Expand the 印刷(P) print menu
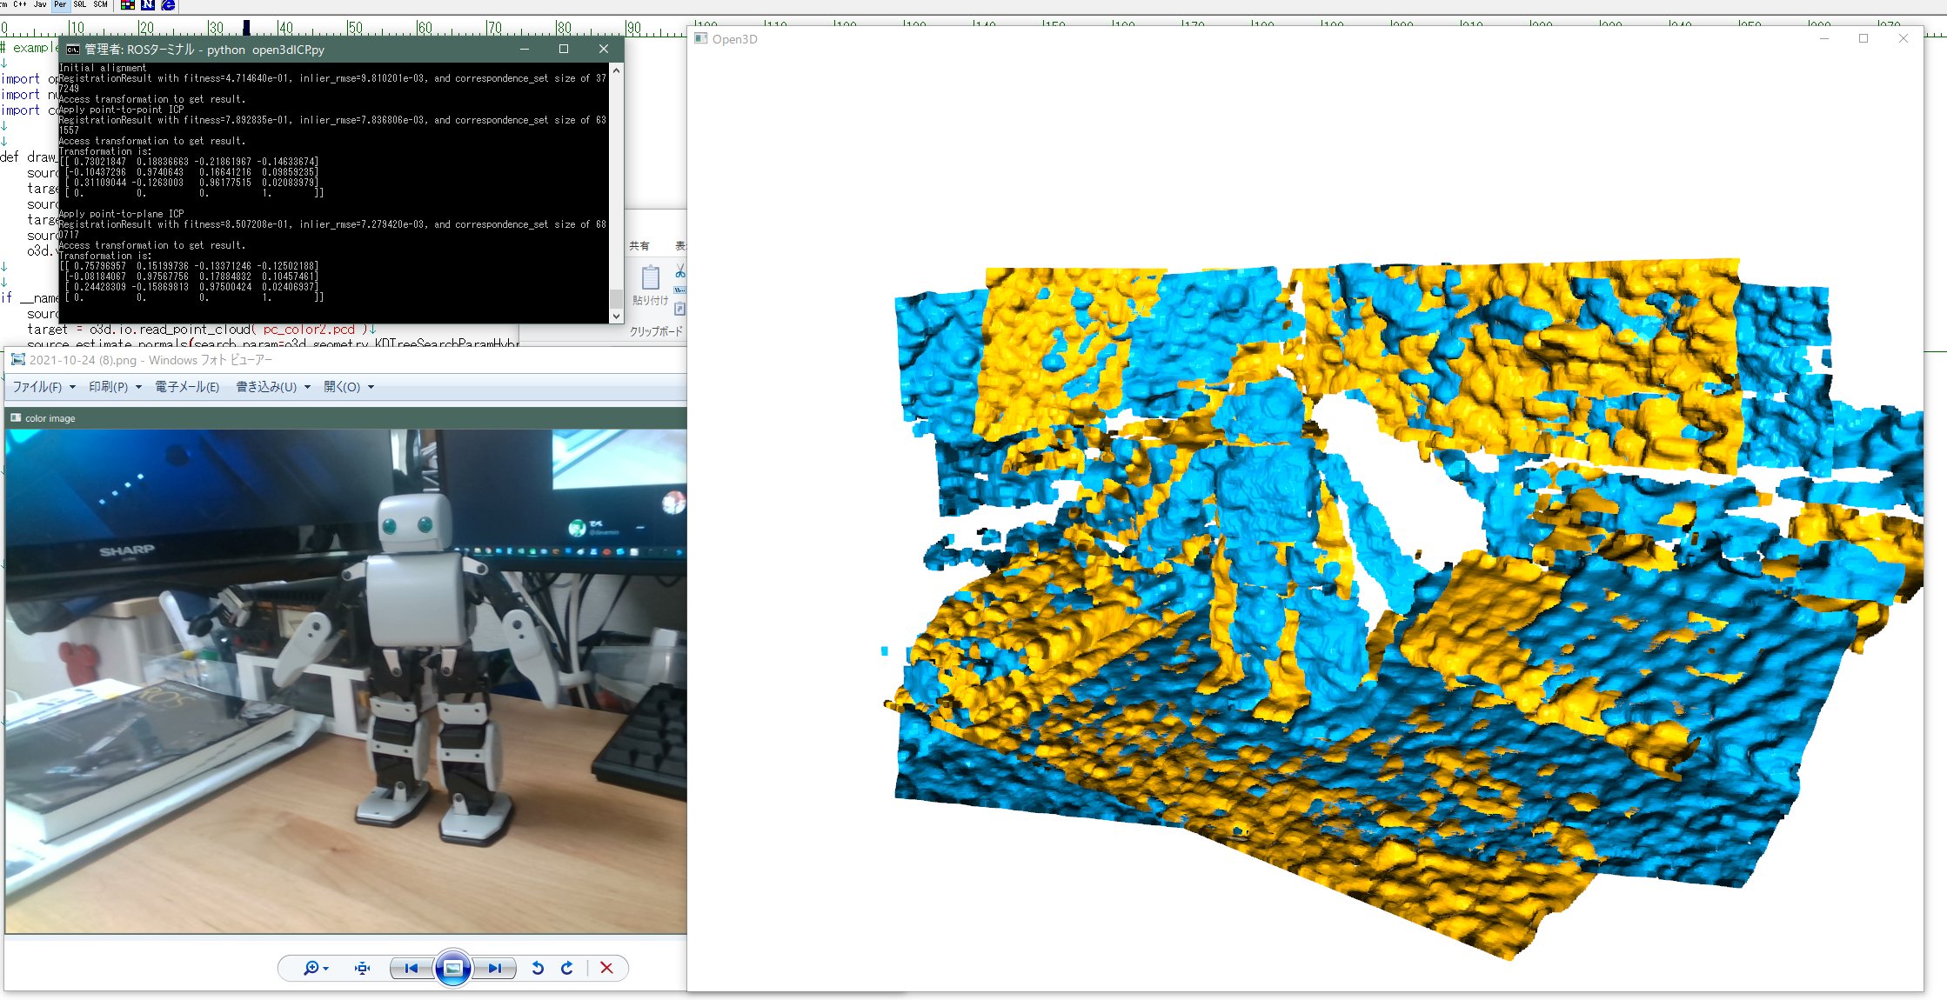The width and height of the screenshot is (1947, 1000). point(115,387)
